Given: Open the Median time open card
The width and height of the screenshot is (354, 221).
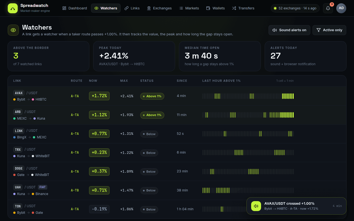Looking at the screenshot, I should (x=220, y=56).
